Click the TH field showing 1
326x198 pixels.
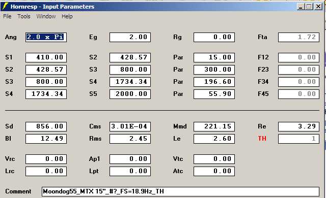298,139
